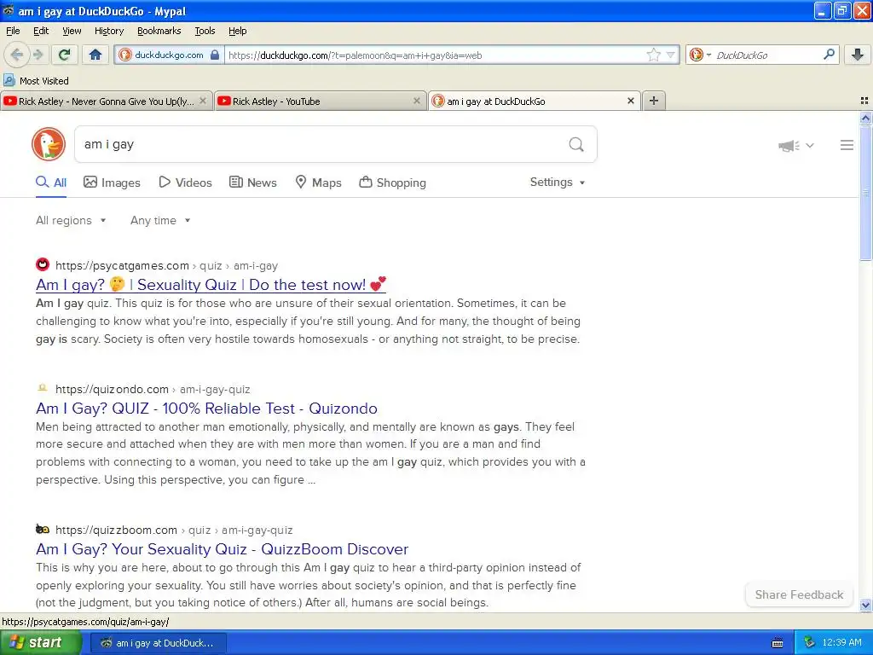Click the duckduckgo.com site identity label
The height and width of the screenshot is (655, 873).
[x=170, y=55]
